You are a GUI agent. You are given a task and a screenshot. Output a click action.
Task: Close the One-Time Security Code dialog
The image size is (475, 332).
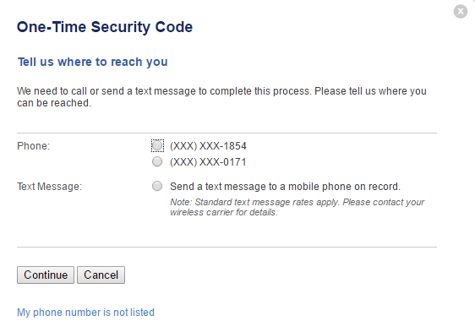[461, 12]
